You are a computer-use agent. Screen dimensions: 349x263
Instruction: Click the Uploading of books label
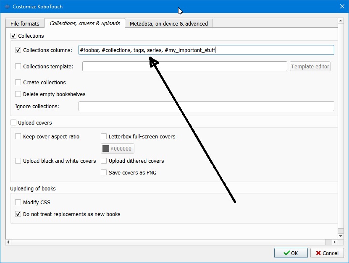pos(33,188)
